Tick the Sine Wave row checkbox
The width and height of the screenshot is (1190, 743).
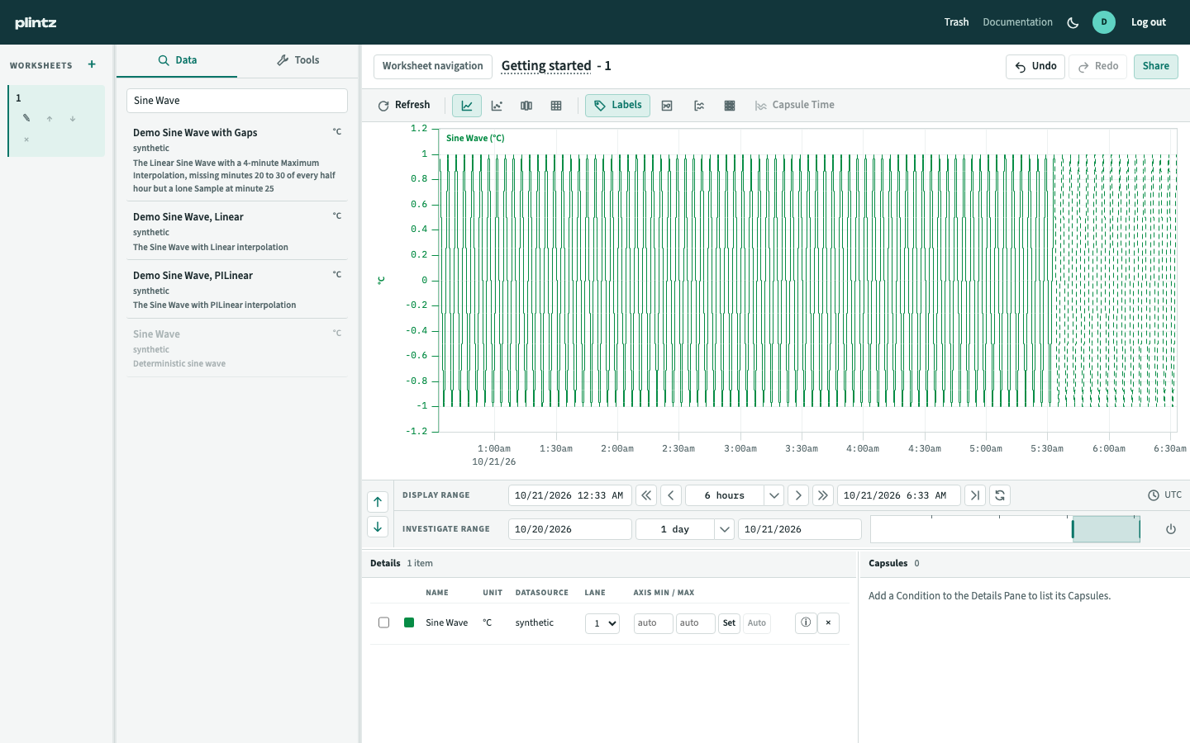384,622
